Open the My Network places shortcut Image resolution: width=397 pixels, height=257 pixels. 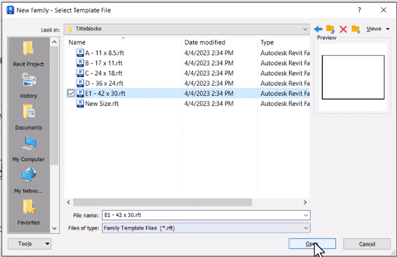click(x=29, y=180)
